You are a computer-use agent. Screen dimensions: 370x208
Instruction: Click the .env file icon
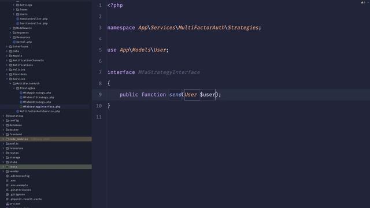[8, 181]
